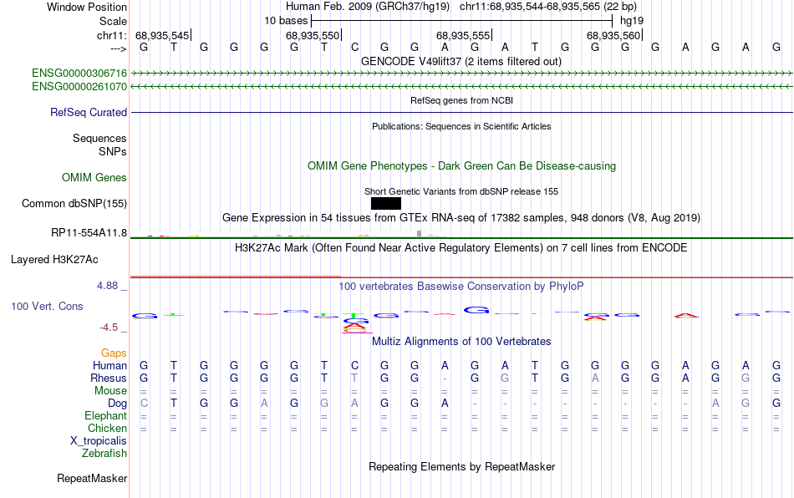The width and height of the screenshot is (794, 498).
Task: Click the -4.5 PhyloP lower scale value
Action: 109,328
